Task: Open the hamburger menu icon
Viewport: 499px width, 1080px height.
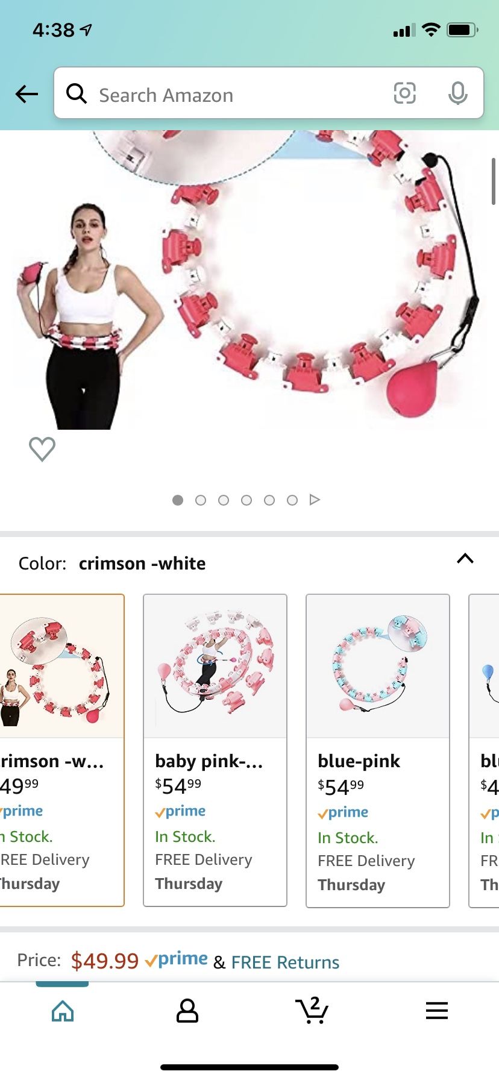Action: point(437,1011)
